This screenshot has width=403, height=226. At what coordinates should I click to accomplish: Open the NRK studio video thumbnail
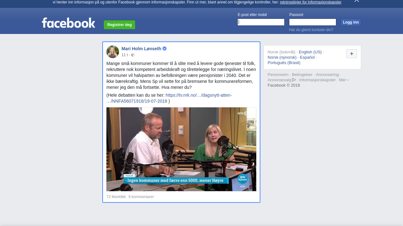tap(181, 149)
